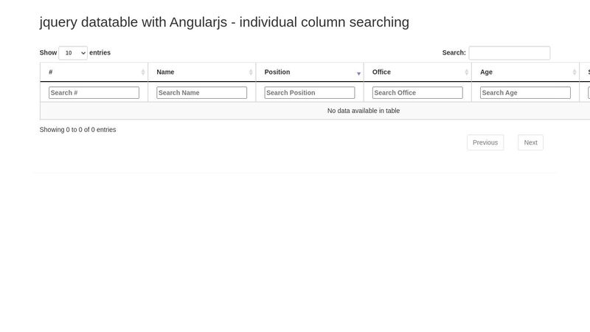Go to the Previous page
Image resolution: width=590 pixels, height=332 pixels.
pos(485,142)
